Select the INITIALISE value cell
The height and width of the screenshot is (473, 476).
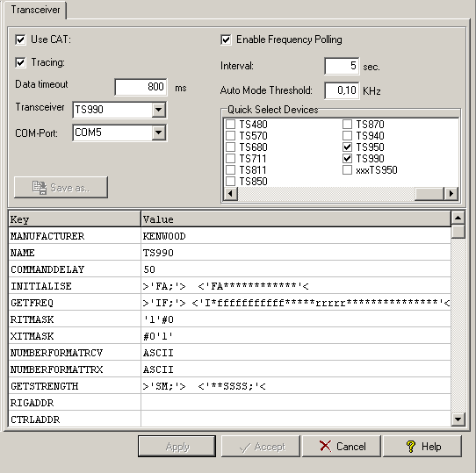tap(296, 286)
